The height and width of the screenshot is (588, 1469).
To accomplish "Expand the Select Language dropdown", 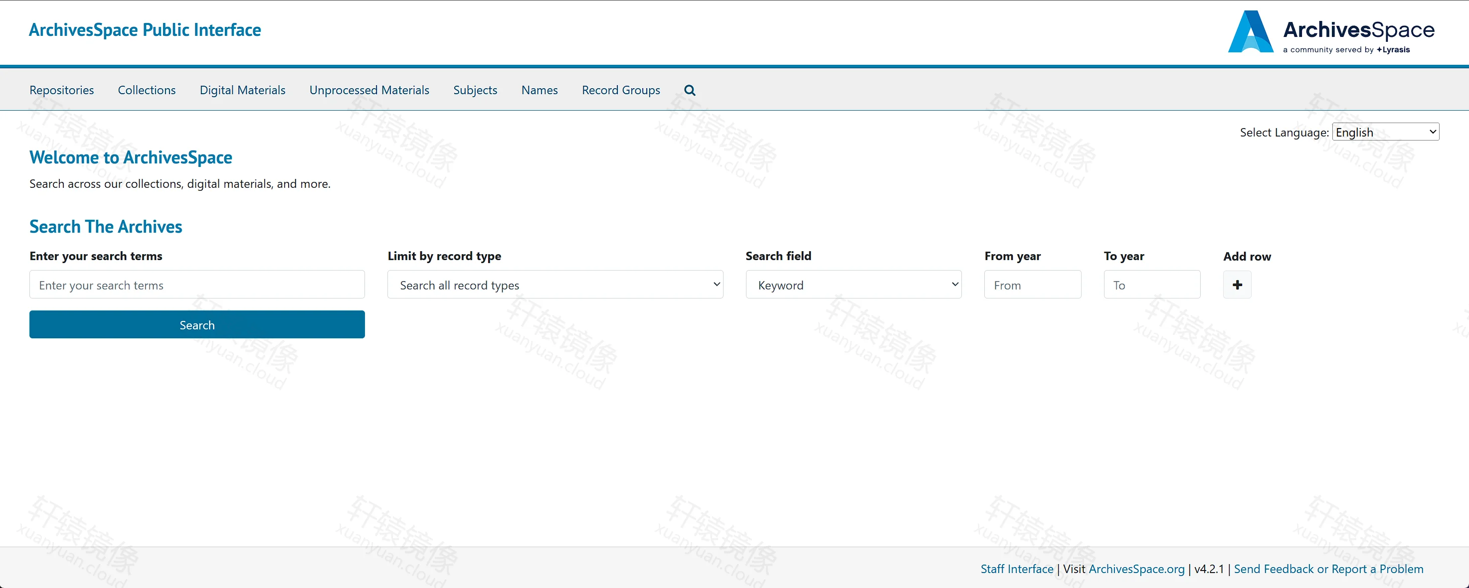I will 1385,132.
